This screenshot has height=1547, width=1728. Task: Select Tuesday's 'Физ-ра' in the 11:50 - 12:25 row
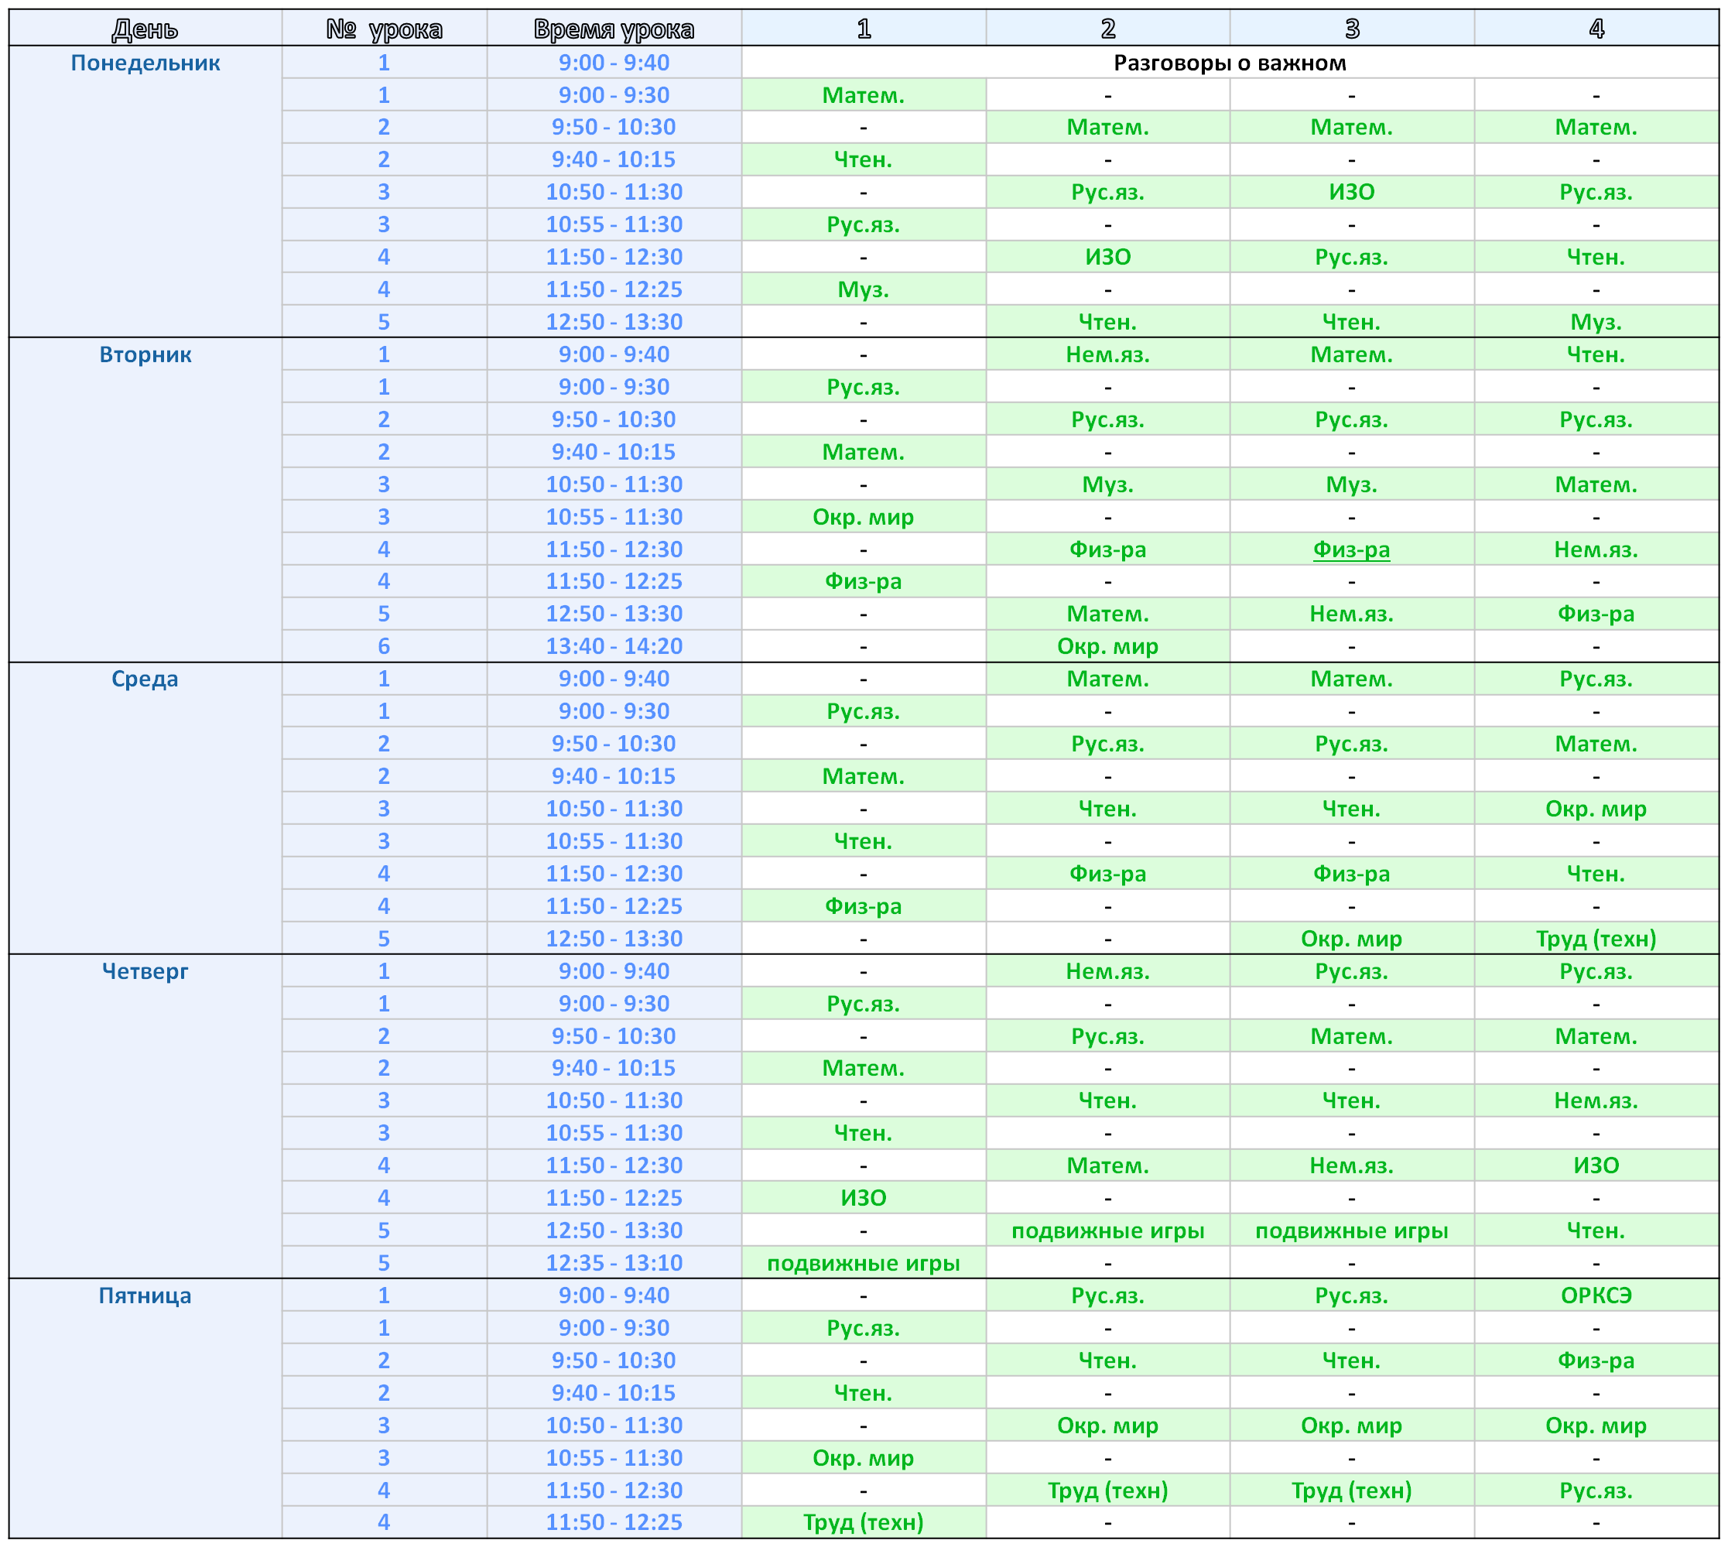tap(864, 581)
